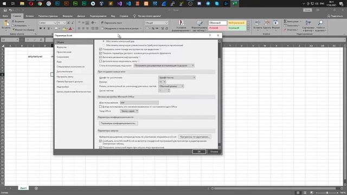Click the Decrease Font Size icon

coord(73,23)
